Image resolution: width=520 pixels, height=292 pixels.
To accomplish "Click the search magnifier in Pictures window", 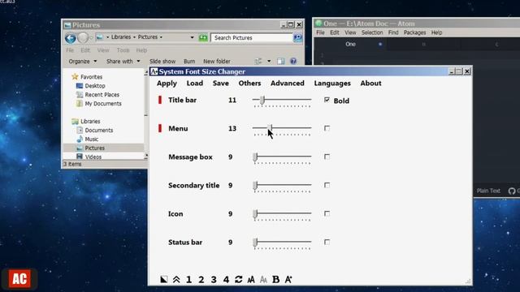I will point(297,38).
